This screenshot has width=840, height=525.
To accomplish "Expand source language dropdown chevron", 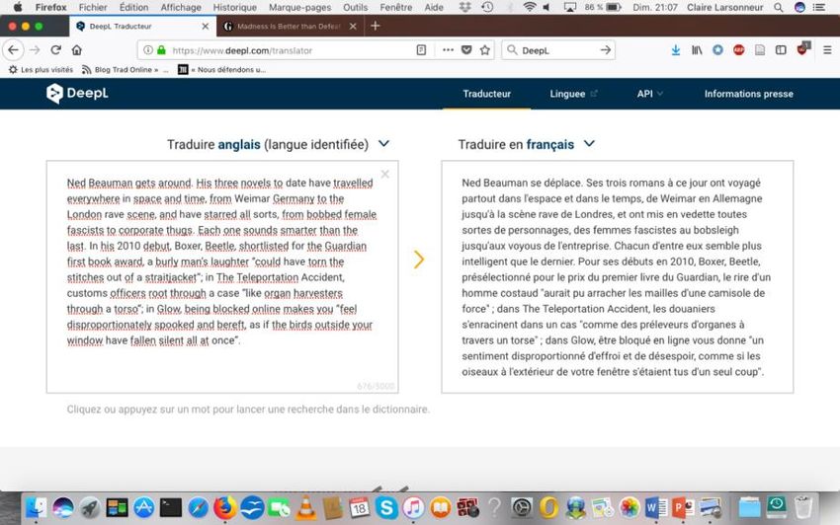I will click(x=383, y=143).
